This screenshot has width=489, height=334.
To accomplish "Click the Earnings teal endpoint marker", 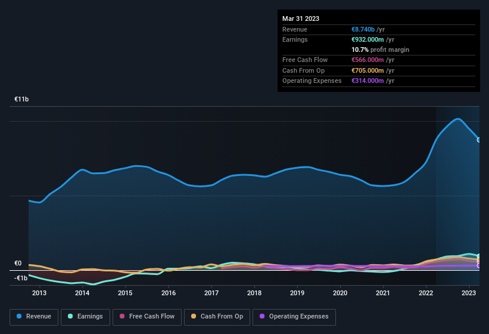I will [479, 256].
